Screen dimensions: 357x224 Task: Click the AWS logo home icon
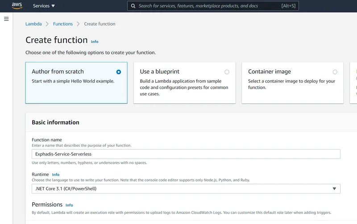pos(17,6)
